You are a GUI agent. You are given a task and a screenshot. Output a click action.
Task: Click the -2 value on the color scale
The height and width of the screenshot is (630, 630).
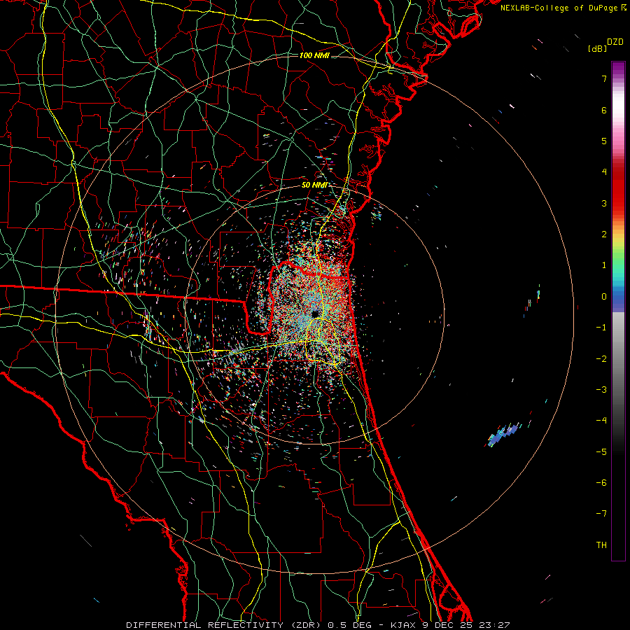601,359
